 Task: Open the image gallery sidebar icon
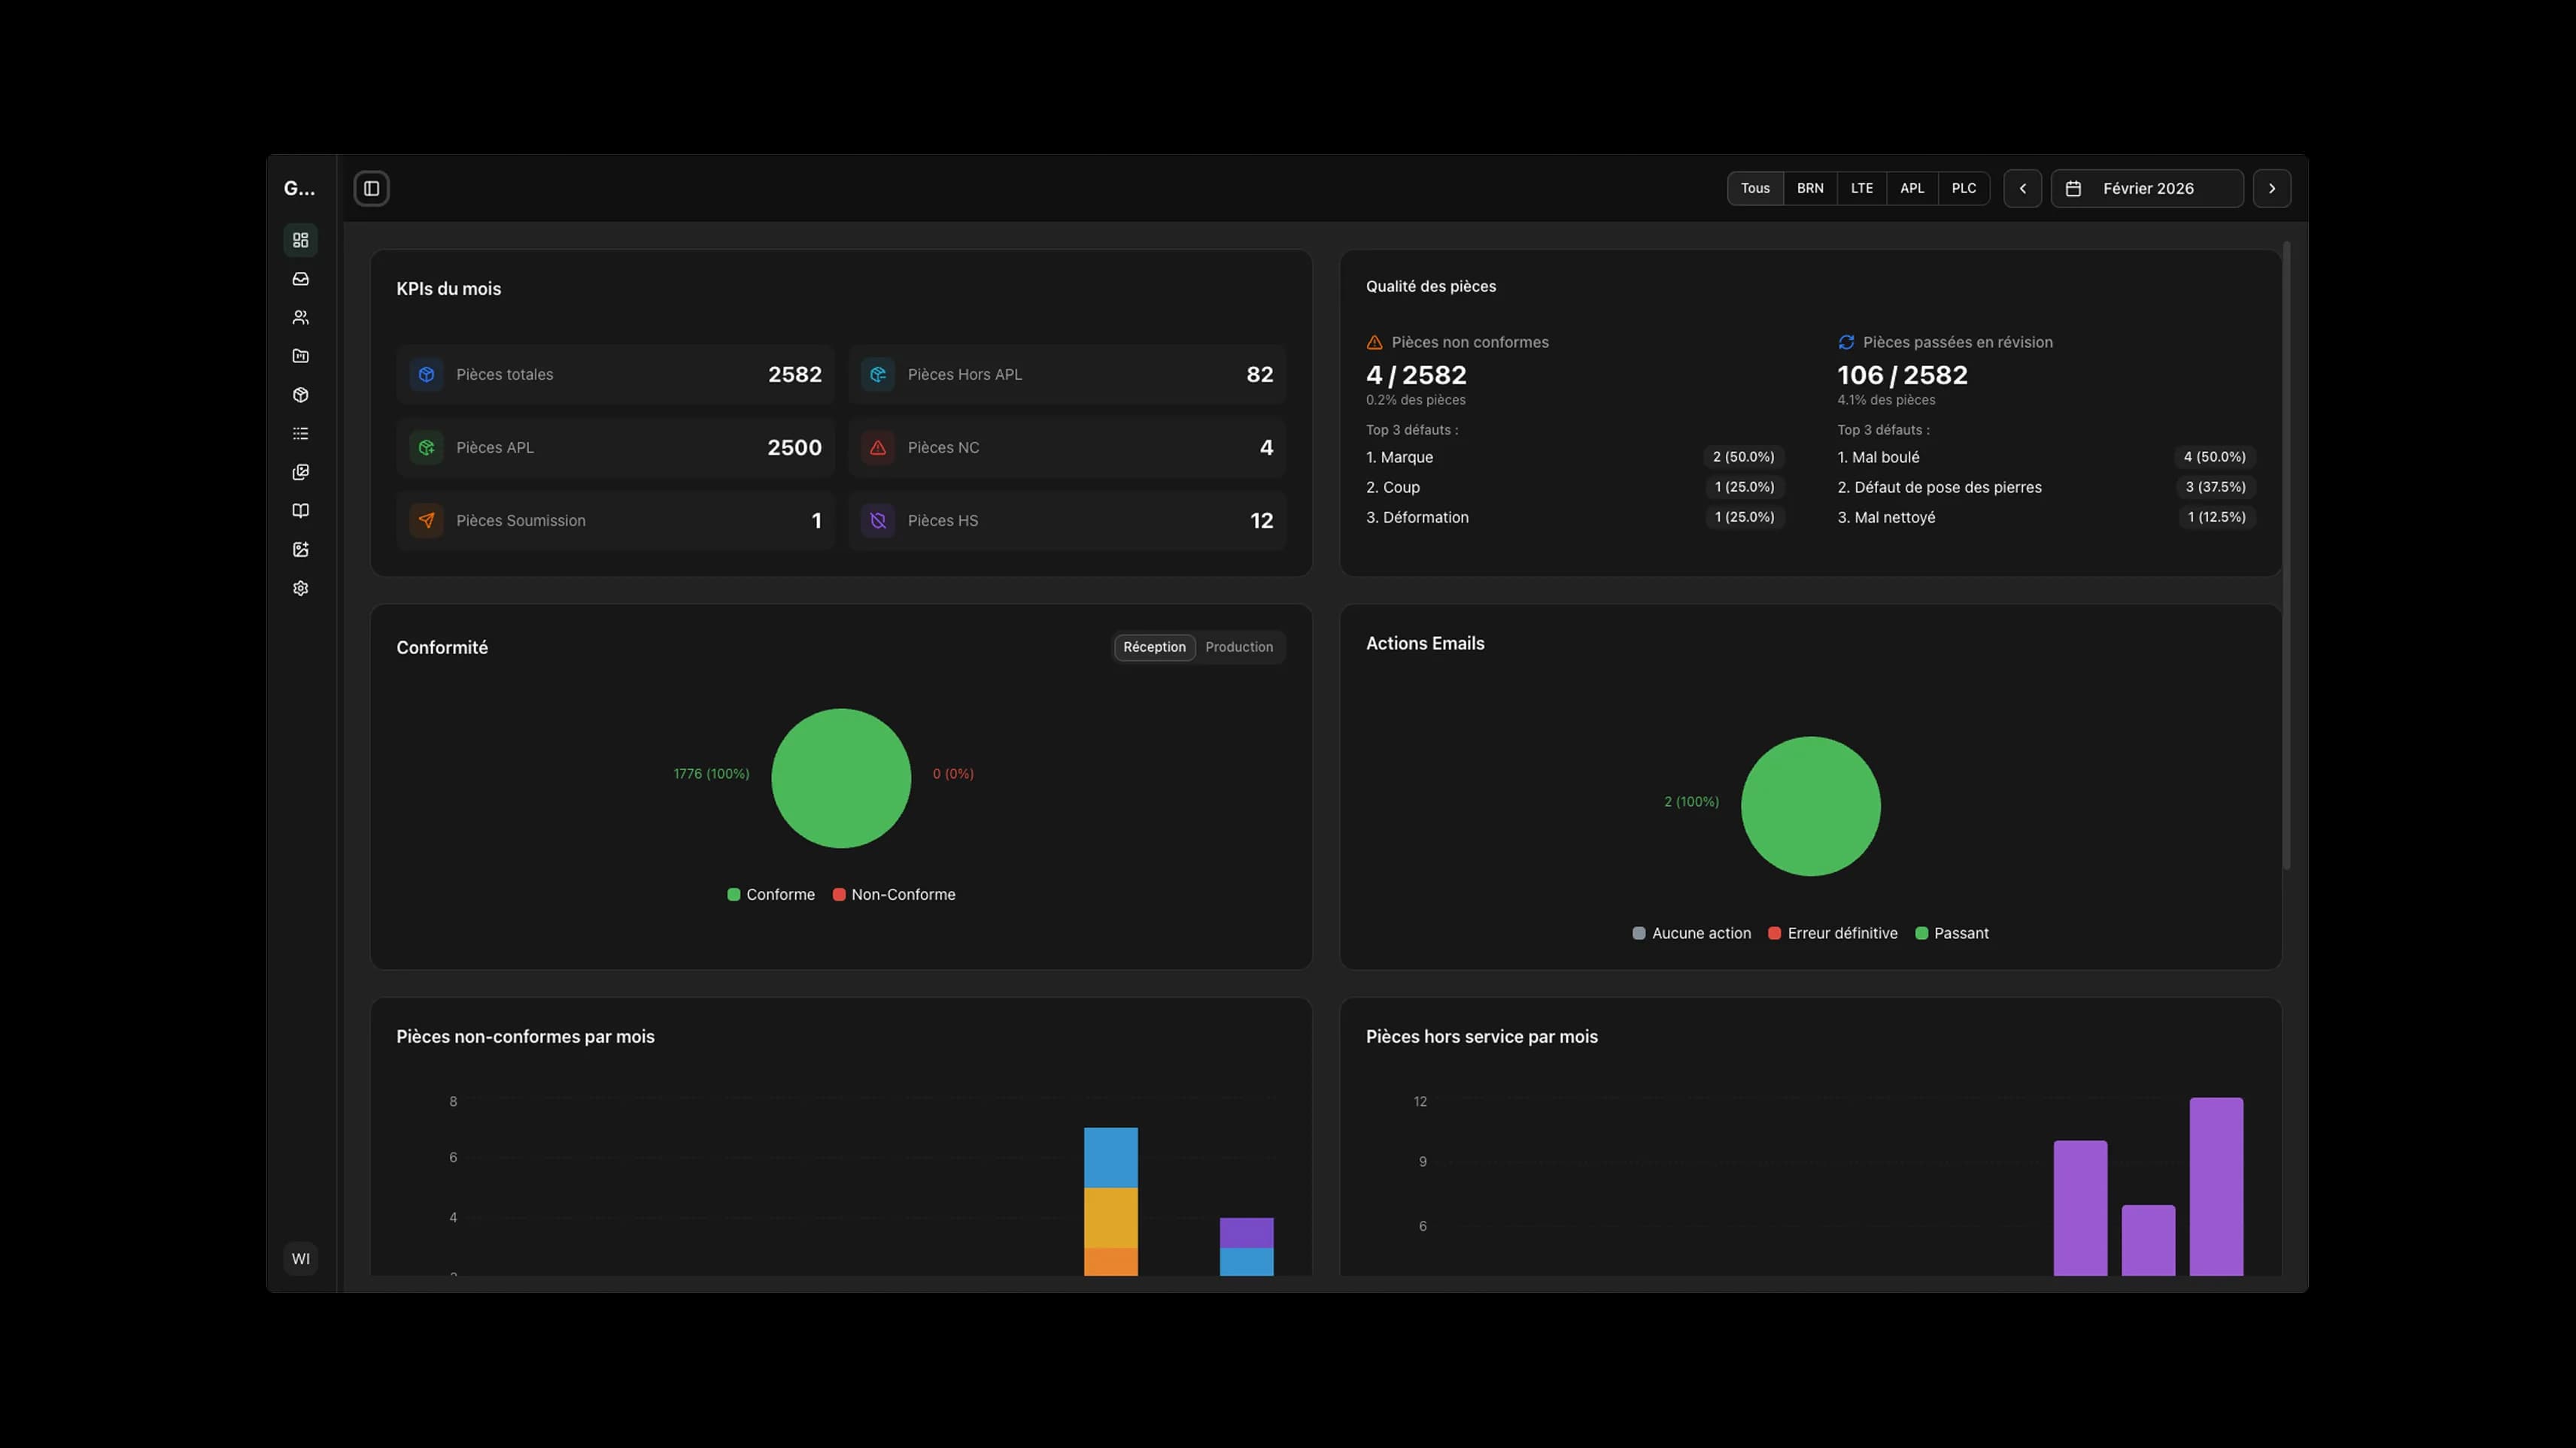pyautogui.click(x=300, y=471)
